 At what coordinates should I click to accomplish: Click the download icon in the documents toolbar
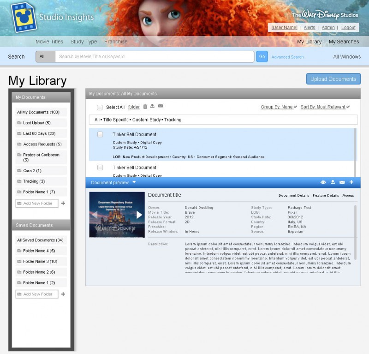(152, 107)
